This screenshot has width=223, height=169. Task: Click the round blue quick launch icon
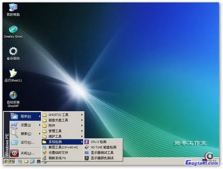pyautogui.click(x=33, y=161)
